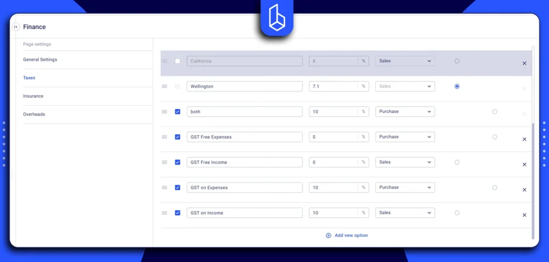The height and width of the screenshot is (262, 549).
Task: Click the Add new option link
Action: pyautogui.click(x=351, y=235)
